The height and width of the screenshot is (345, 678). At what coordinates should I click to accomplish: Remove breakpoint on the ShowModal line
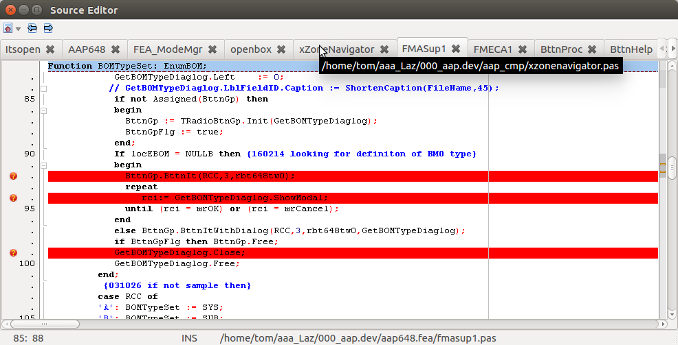pyautogui.click(x=13, y=198)
